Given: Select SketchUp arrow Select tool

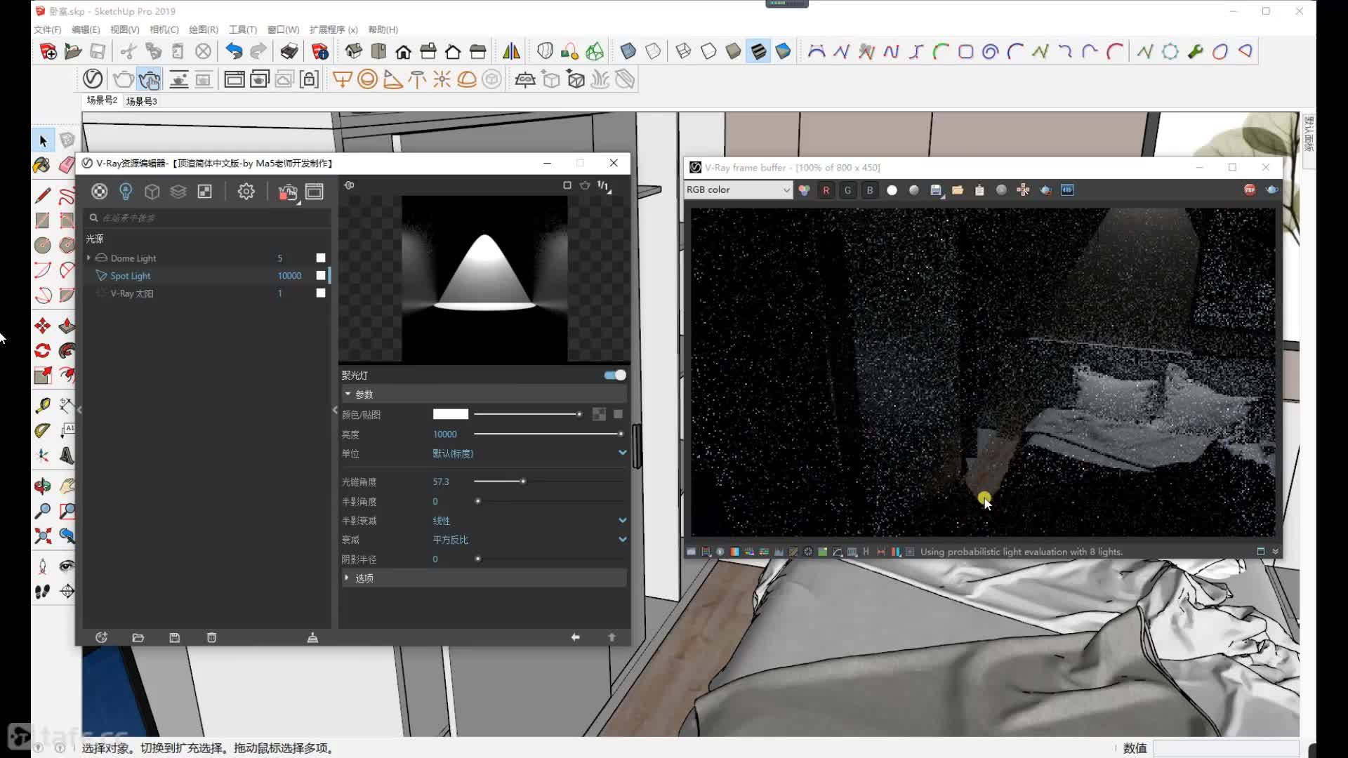Looking at the screenshot, I should 43,141.
